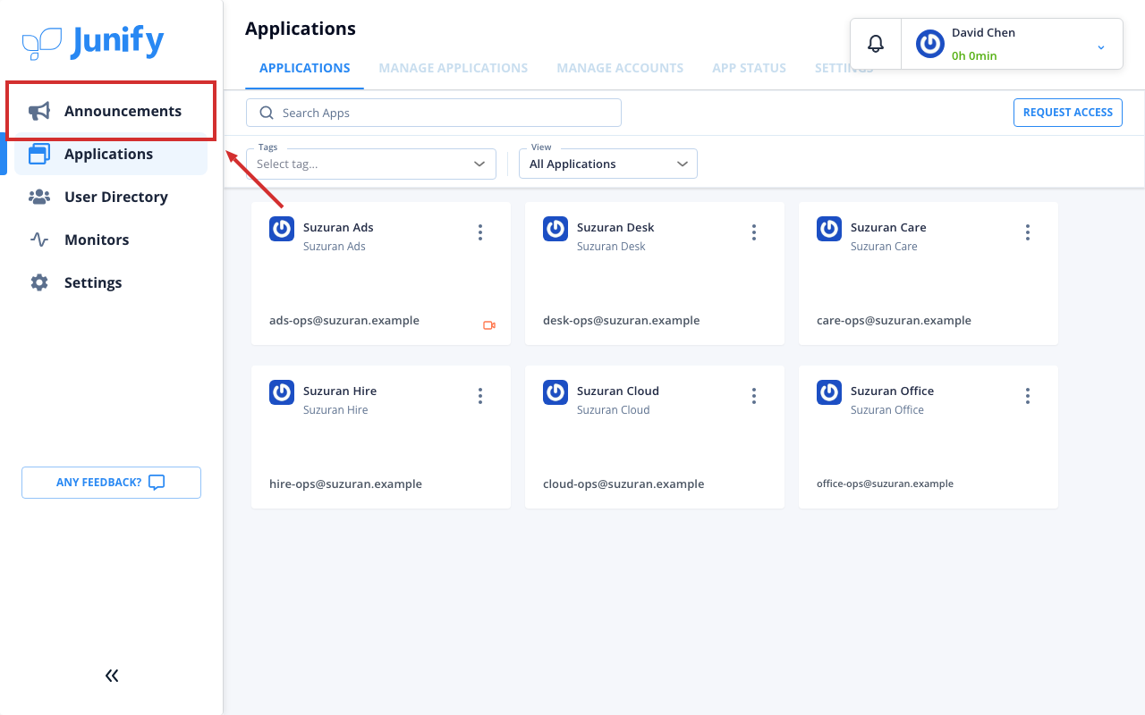The width and height of the screenshot is (1145, 715).
Task: Open three-dot menu on Suzuran Ads card
Action: tap(480, 232)
